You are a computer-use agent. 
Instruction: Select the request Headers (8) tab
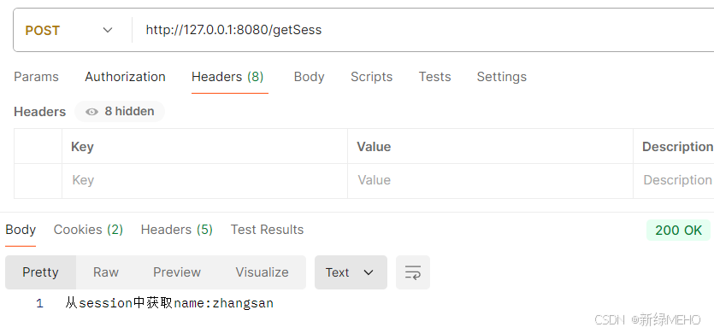pos(227,77)
